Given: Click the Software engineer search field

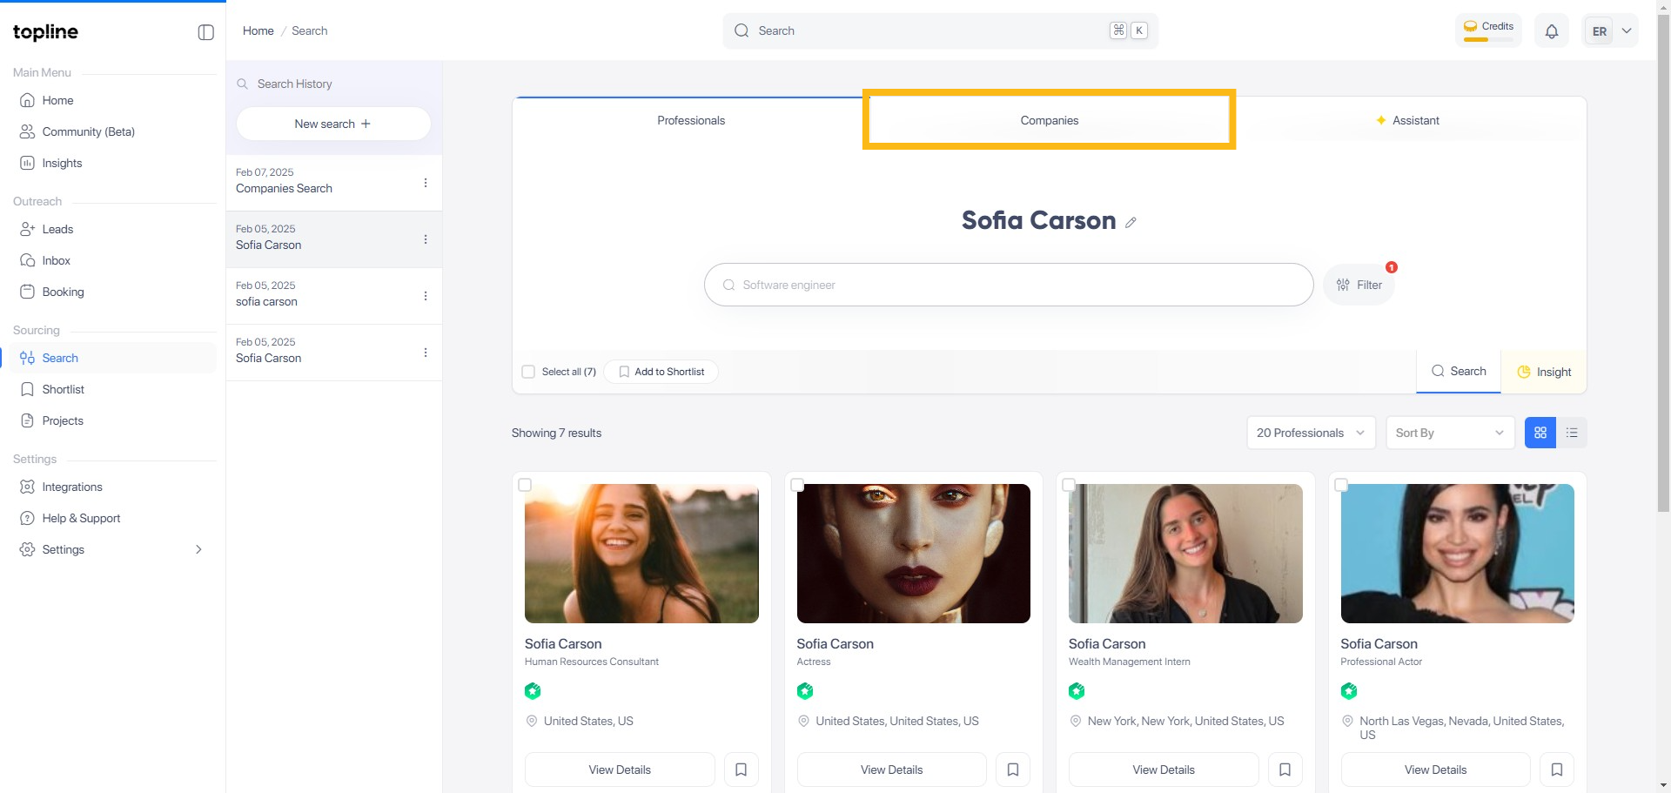Looking at the screenshot, I should tap(1008, 285).
